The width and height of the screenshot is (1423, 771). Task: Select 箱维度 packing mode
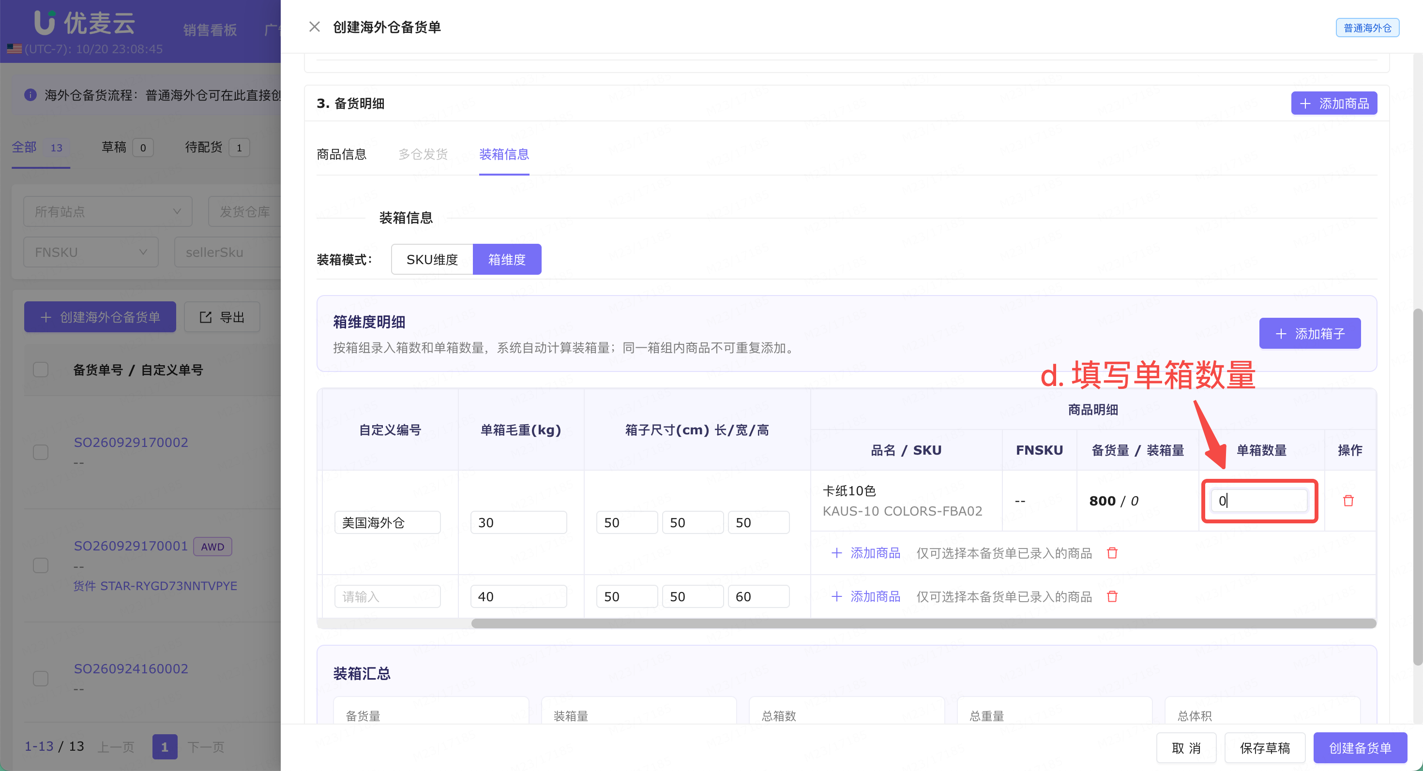tap(507, 259)
